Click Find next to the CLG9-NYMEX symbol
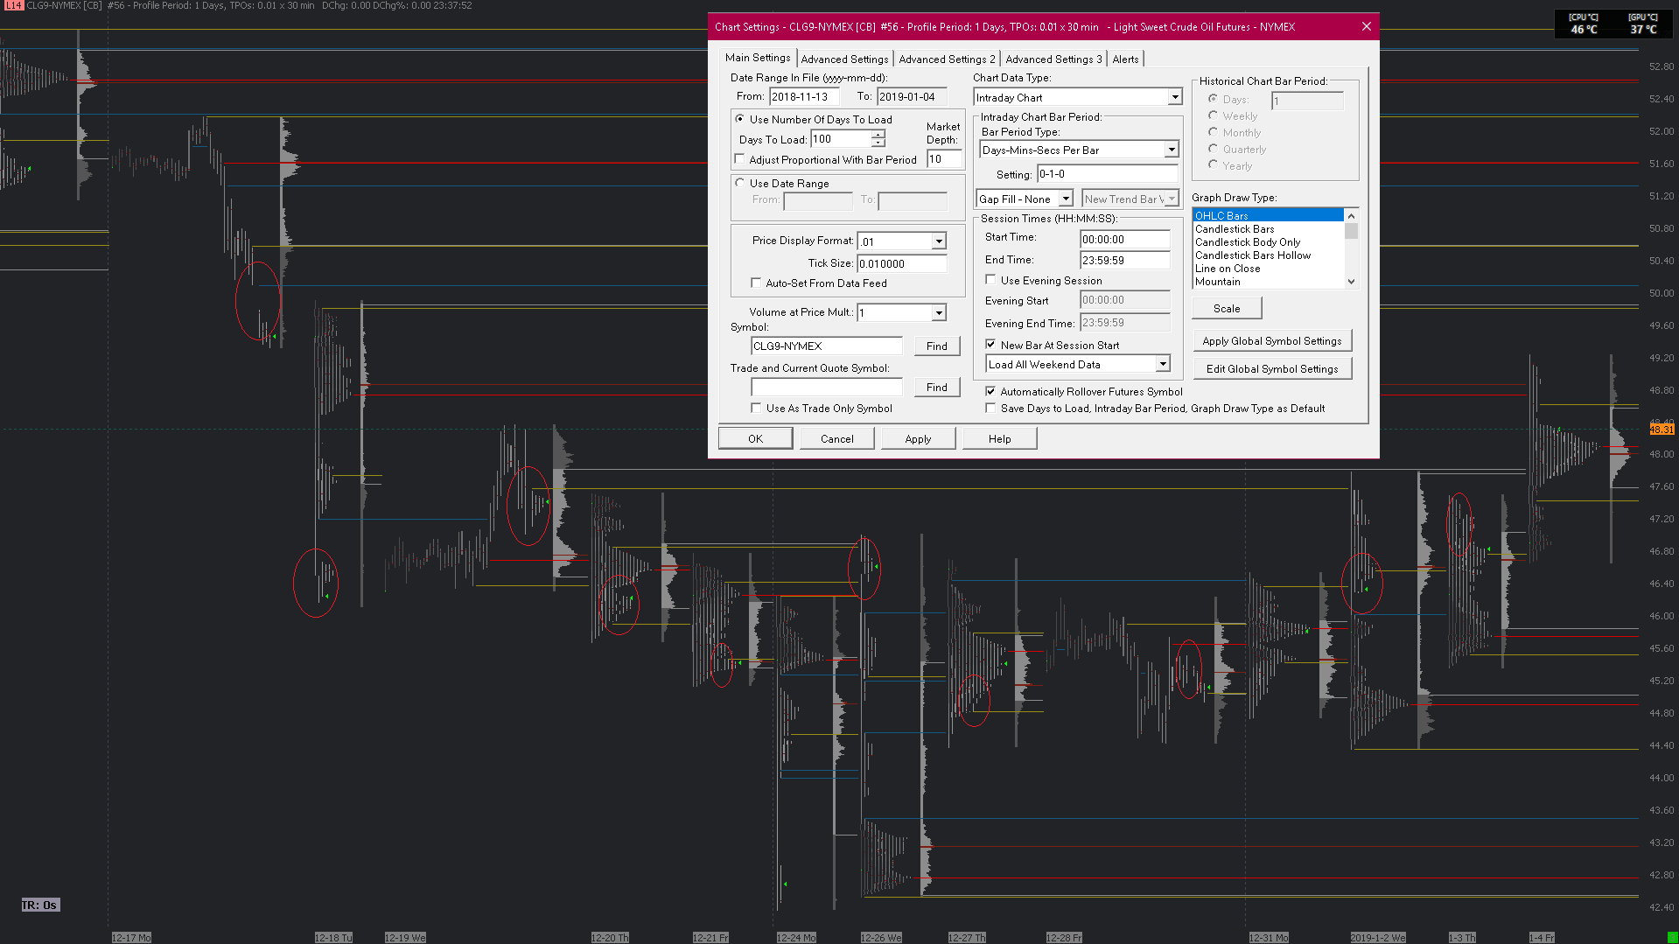This screenshot has width=1679, height=944. click(936, 346)
